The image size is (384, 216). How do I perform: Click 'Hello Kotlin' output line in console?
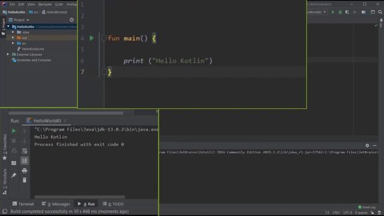(x=50, y=137)
